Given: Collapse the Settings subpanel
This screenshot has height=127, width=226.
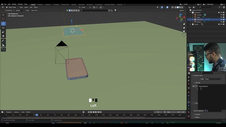Looking at the screenshot, I should 194,83.
